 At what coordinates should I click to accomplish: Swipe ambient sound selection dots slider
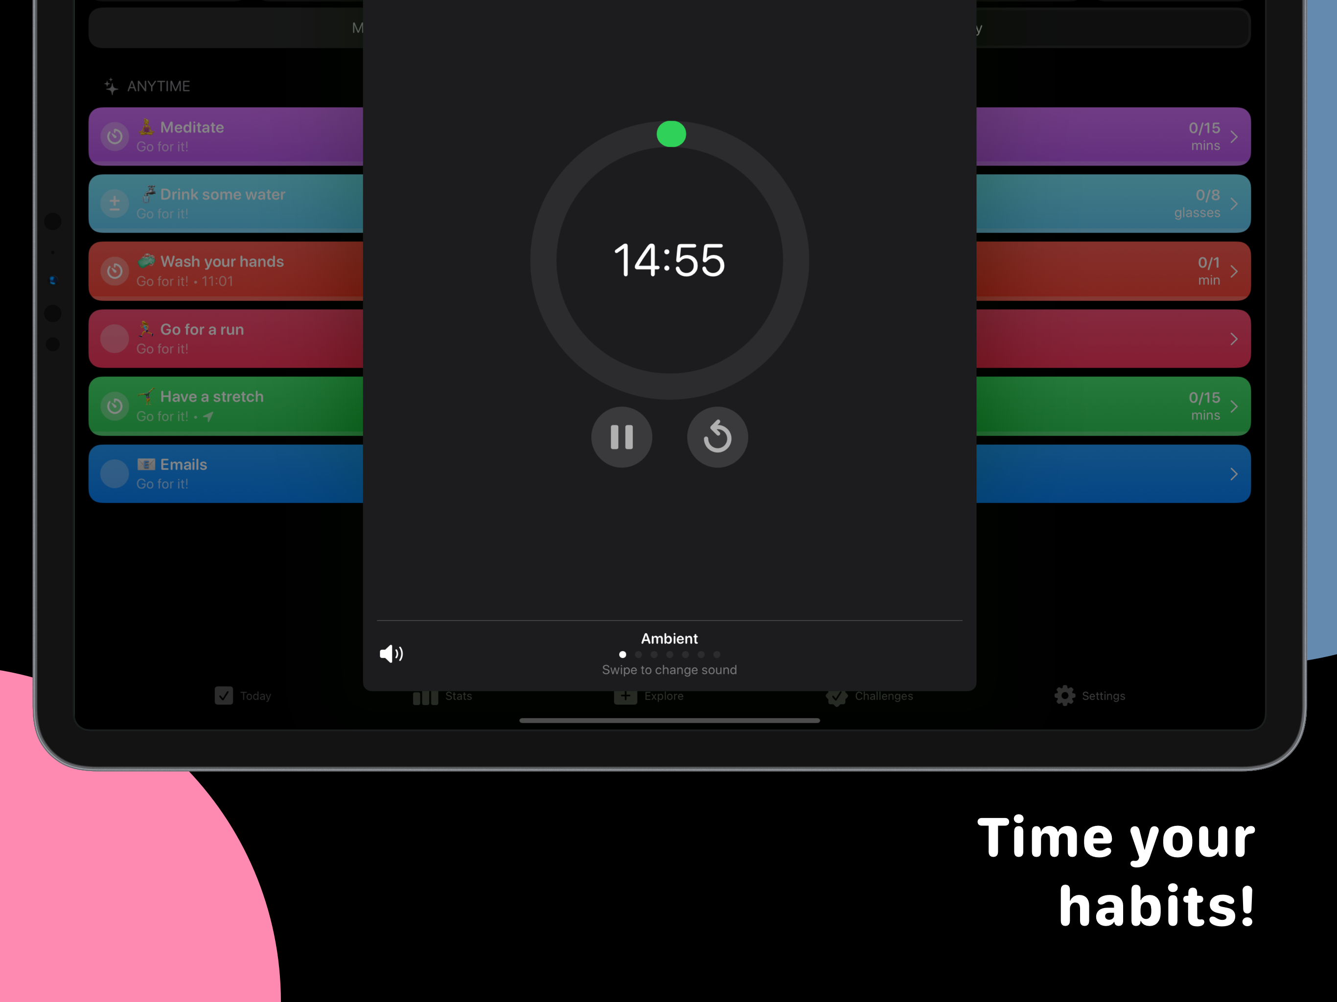pos(668,655)
